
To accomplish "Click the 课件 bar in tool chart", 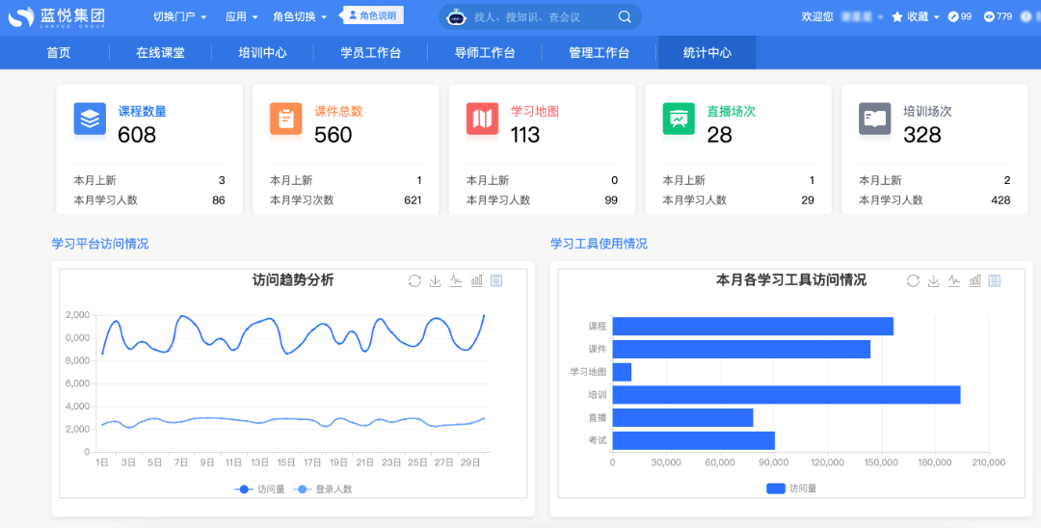I will 741,350.
